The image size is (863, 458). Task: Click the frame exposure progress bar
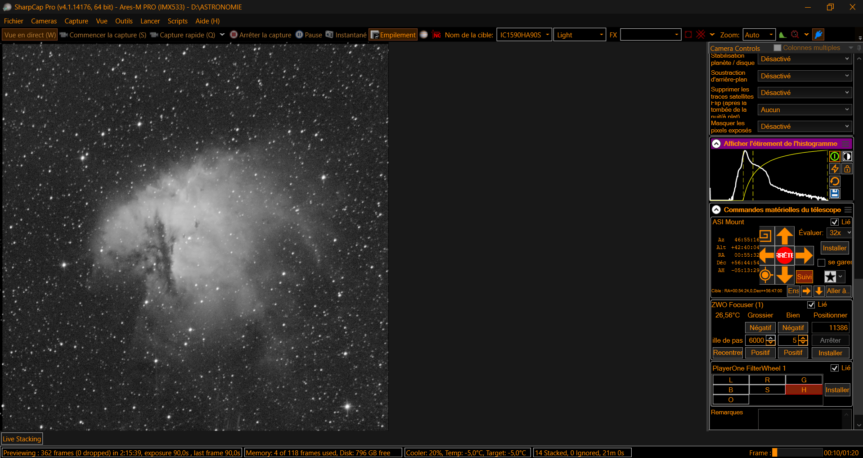tap(797, 453)
